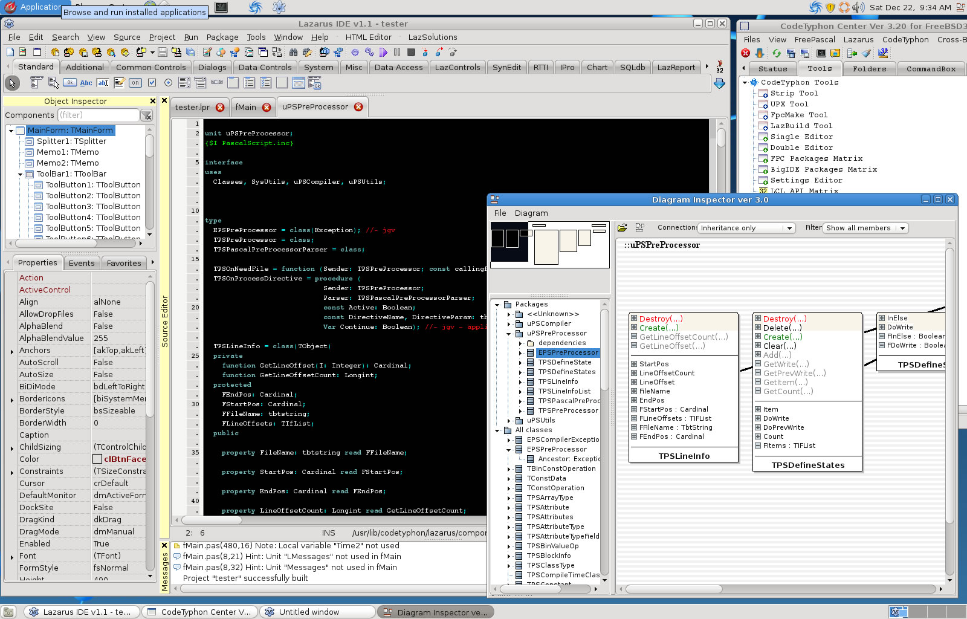Collapse the All classes tree node
Screen dimensions: 967x619
coord(497,430)
